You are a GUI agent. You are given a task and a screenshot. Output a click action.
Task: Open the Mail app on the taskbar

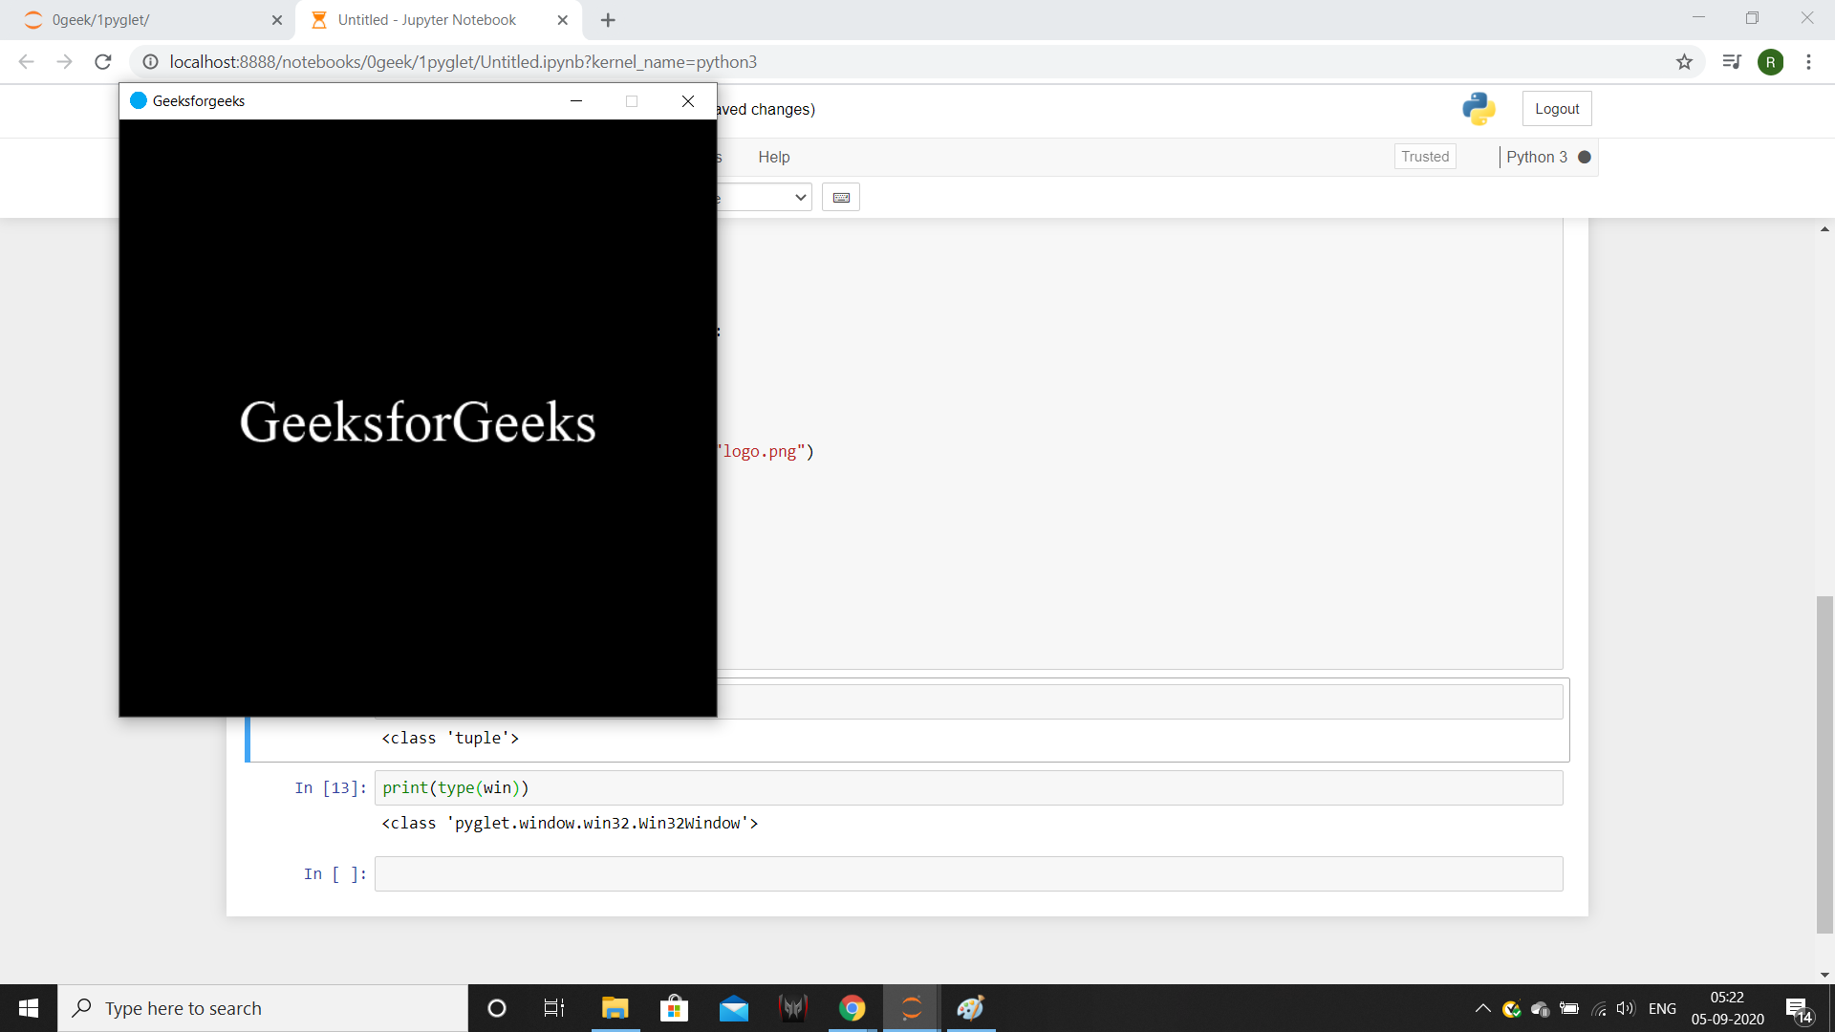(x=734, y=1008)
